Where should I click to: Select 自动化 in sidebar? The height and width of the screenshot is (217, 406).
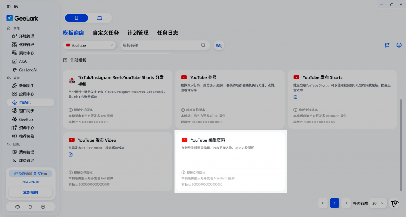[x=31, y=102]
